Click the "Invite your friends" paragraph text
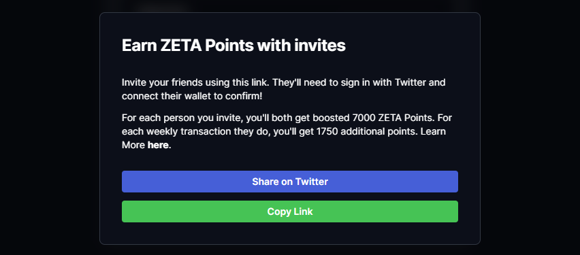 click(283, 89)
